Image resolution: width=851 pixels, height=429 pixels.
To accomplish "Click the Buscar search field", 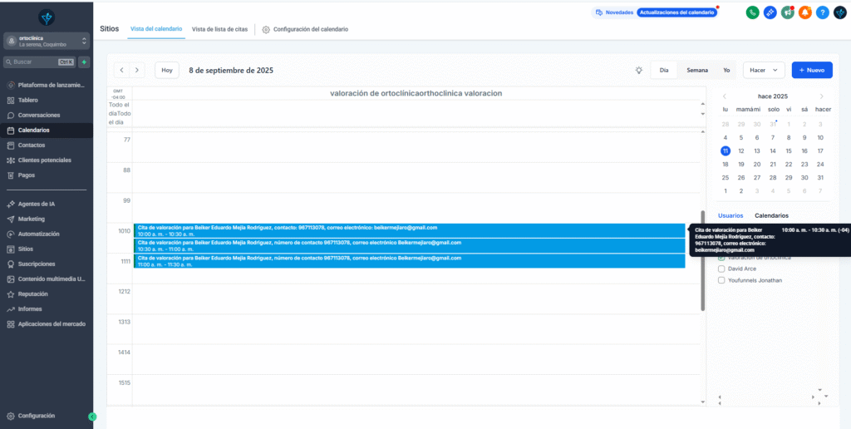I will pos(33,62).
